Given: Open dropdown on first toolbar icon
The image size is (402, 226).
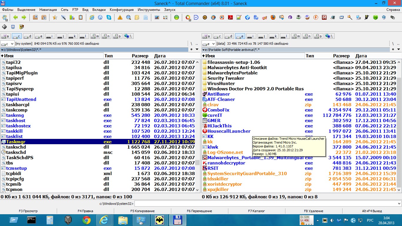Looking at the screenshot, I should click(x=7, y=20).
